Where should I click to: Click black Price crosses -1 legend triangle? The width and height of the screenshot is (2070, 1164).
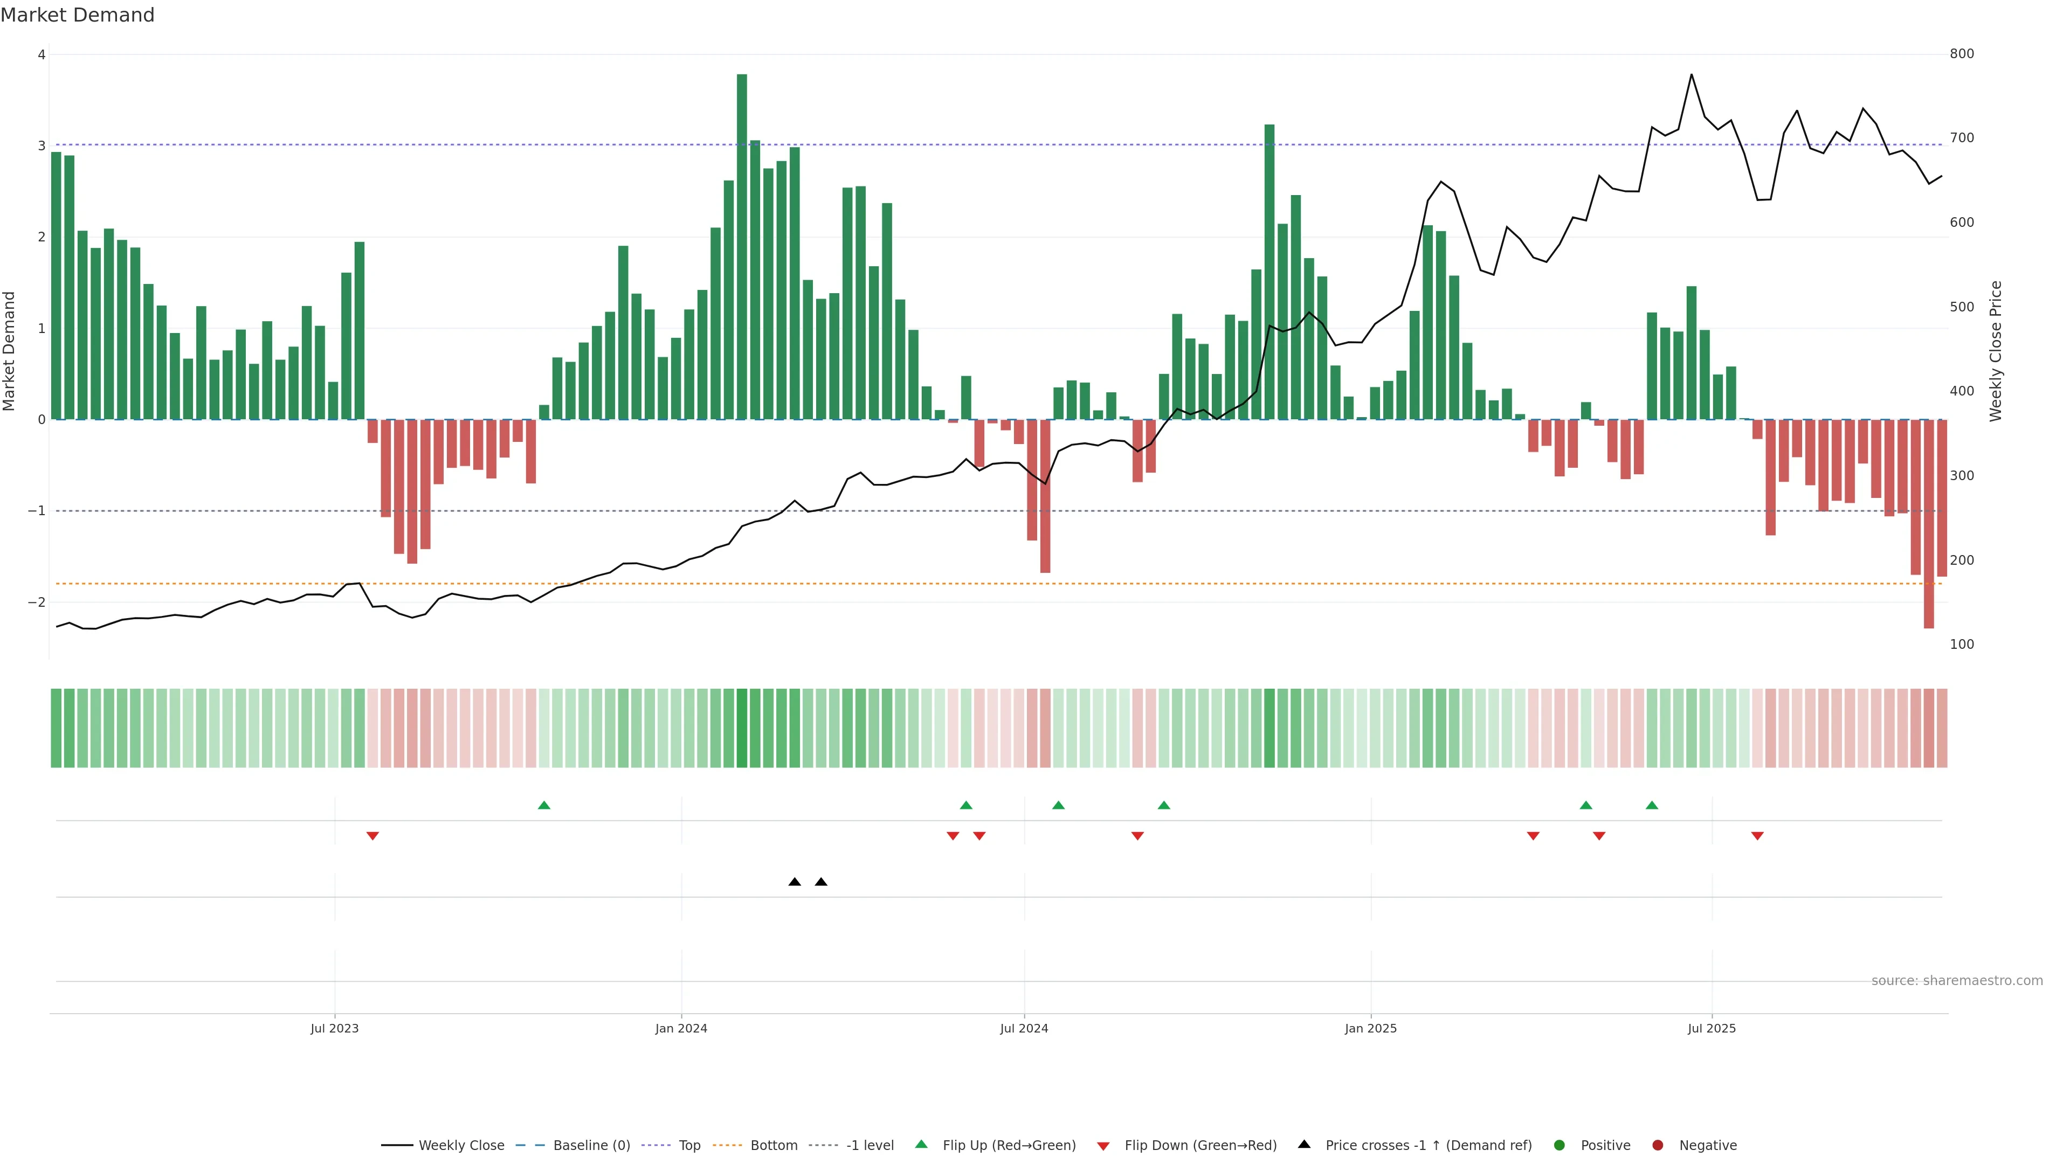pos(1304,1144)
